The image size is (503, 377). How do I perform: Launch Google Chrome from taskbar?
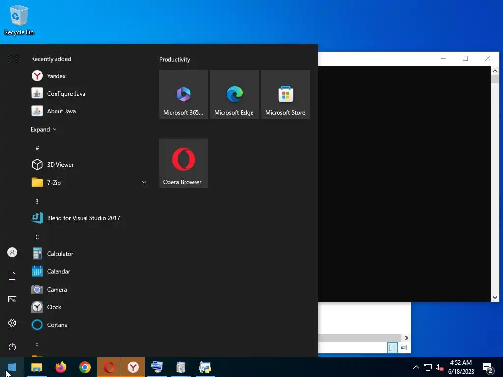pos(84,367)
